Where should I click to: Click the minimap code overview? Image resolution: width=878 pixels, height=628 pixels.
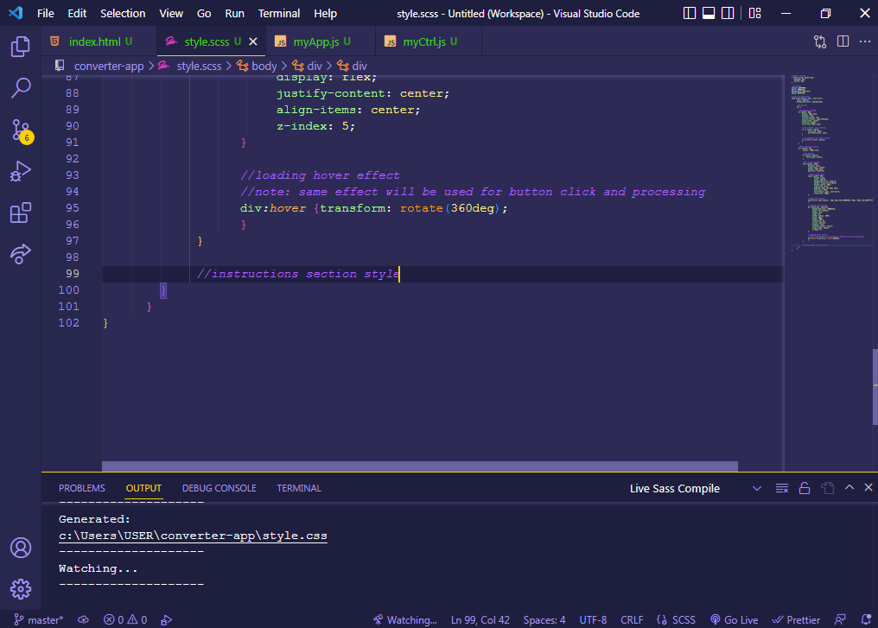[831, 162]
